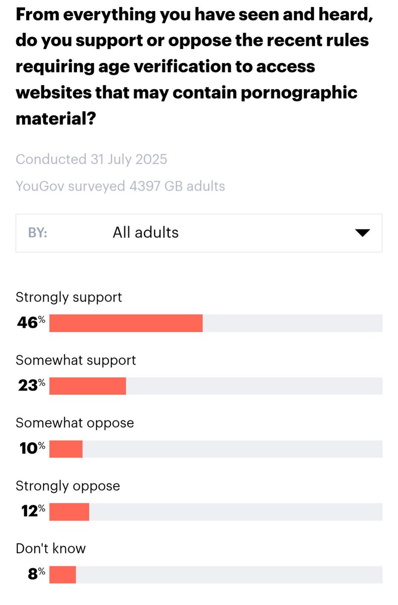
Task: Click the 'BY:' filter label
Action: (x=37, y=233)
